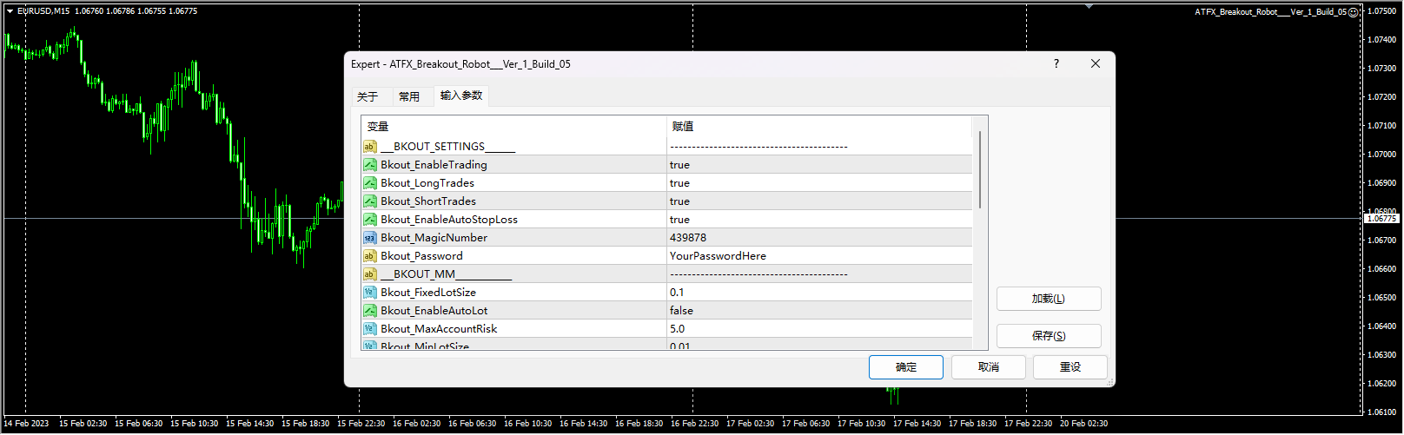Image resolution: width=1404 pixels, height=435 pixels.
Task: Select the Bkout_EnableAutoStopLoss variable name
Action: click(449, 220)
